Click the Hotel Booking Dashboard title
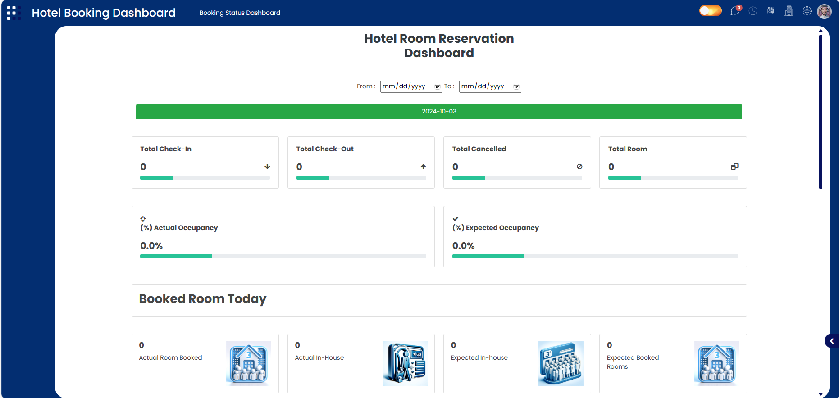The width and height of the screenshot is (839, 398). 104,13
